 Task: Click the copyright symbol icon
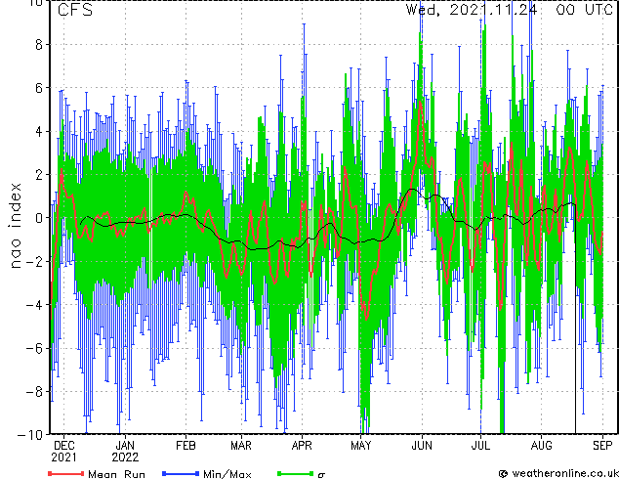pyautogui.click(x=503, y=474)
